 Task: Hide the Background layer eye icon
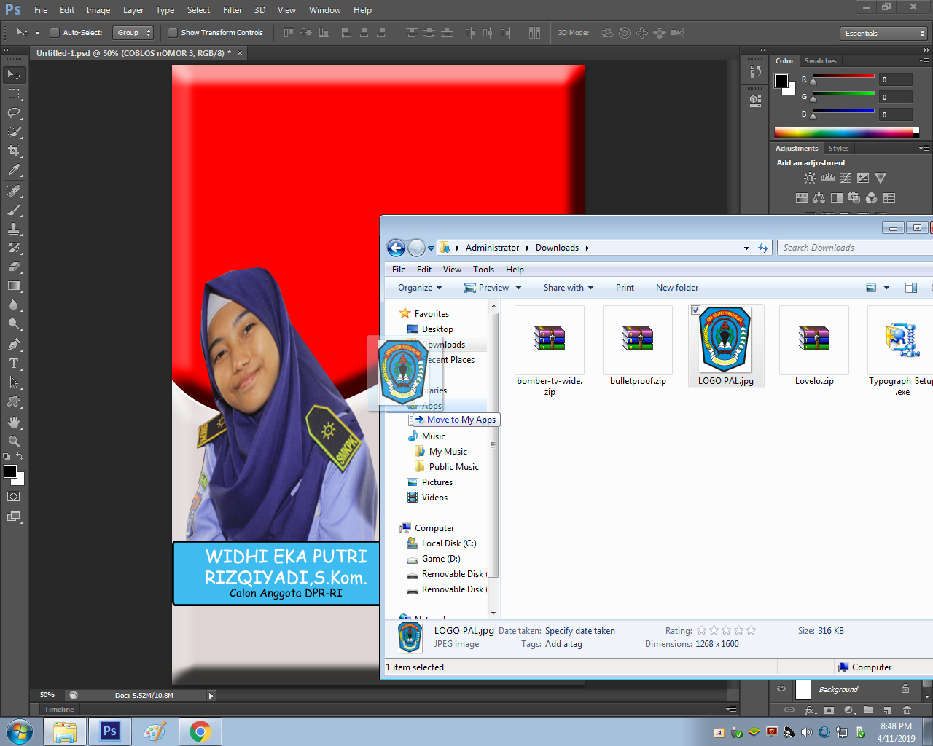(x=781, y=689)
